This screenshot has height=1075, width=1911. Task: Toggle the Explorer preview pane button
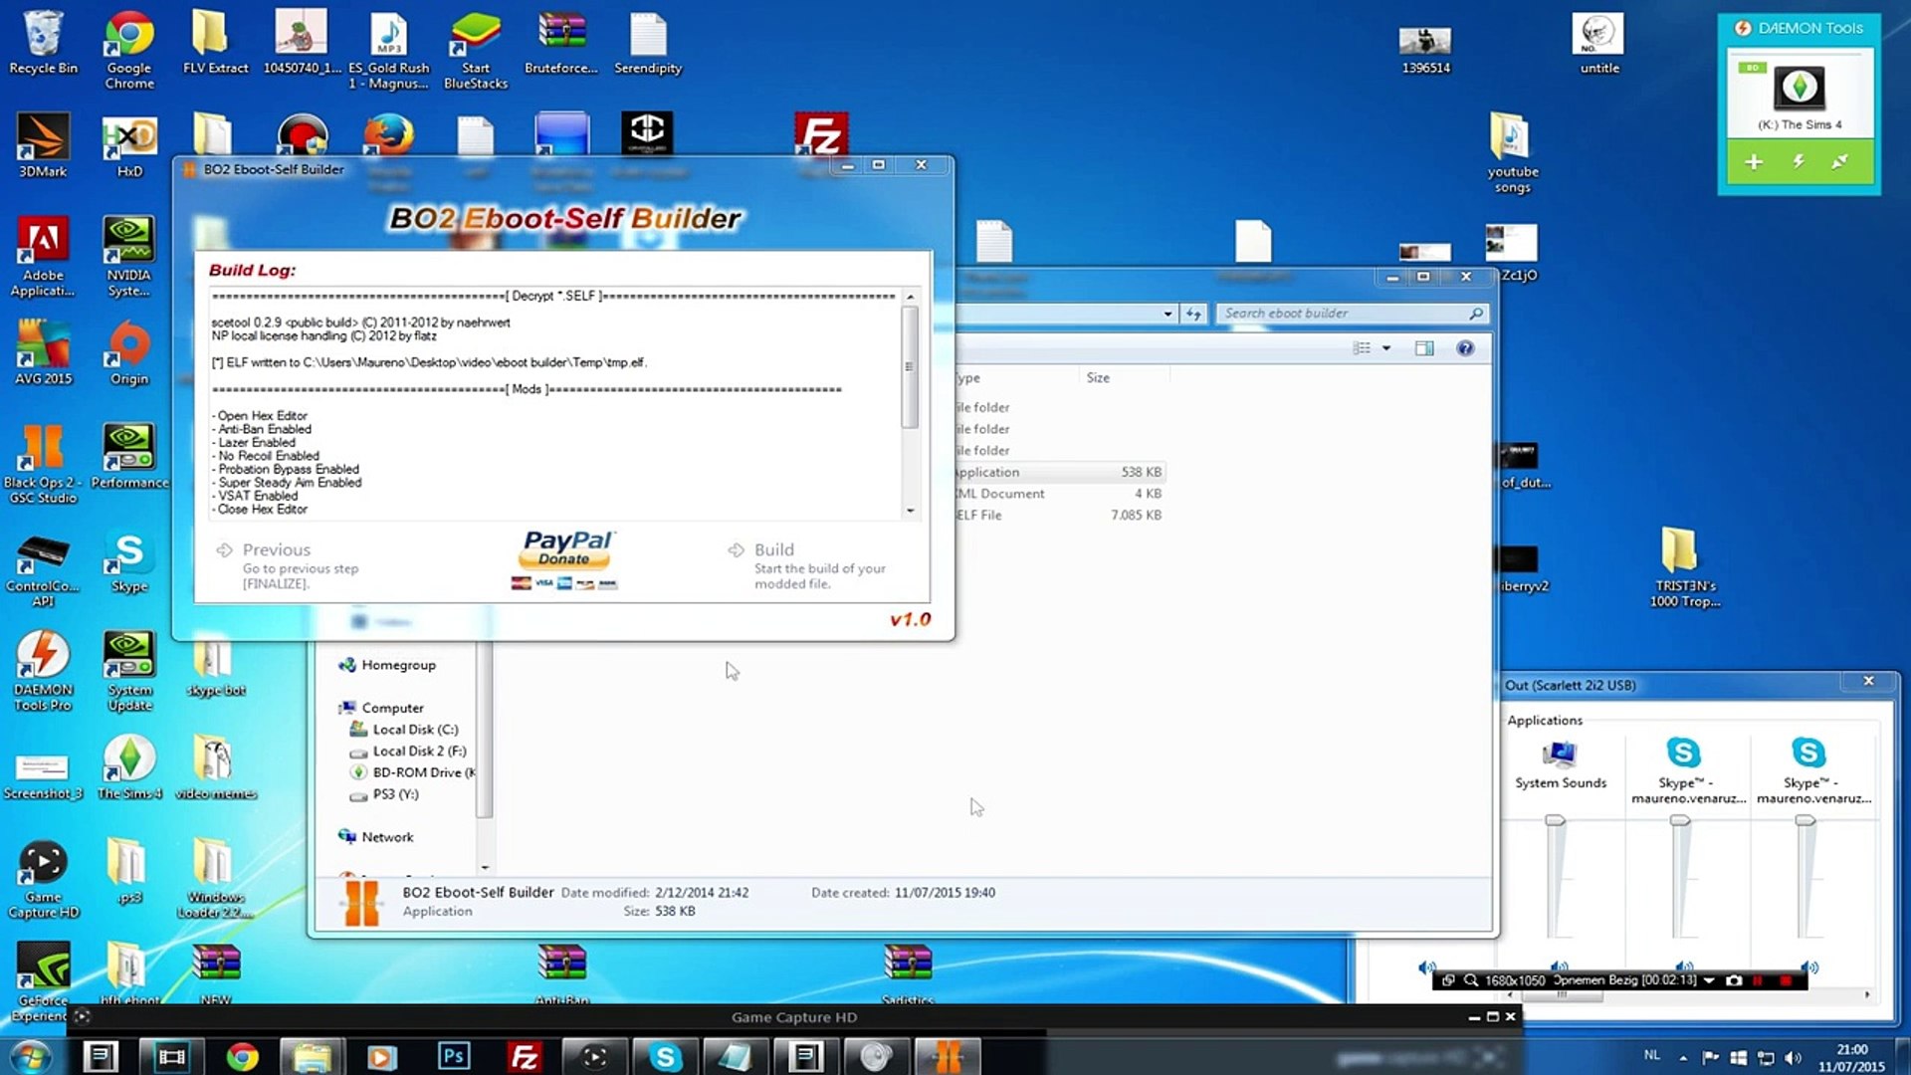(x=1424, y=348)
